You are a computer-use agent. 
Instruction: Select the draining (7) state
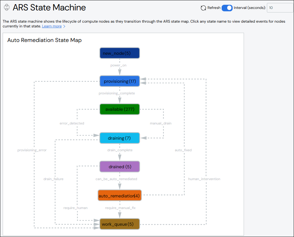120,138
